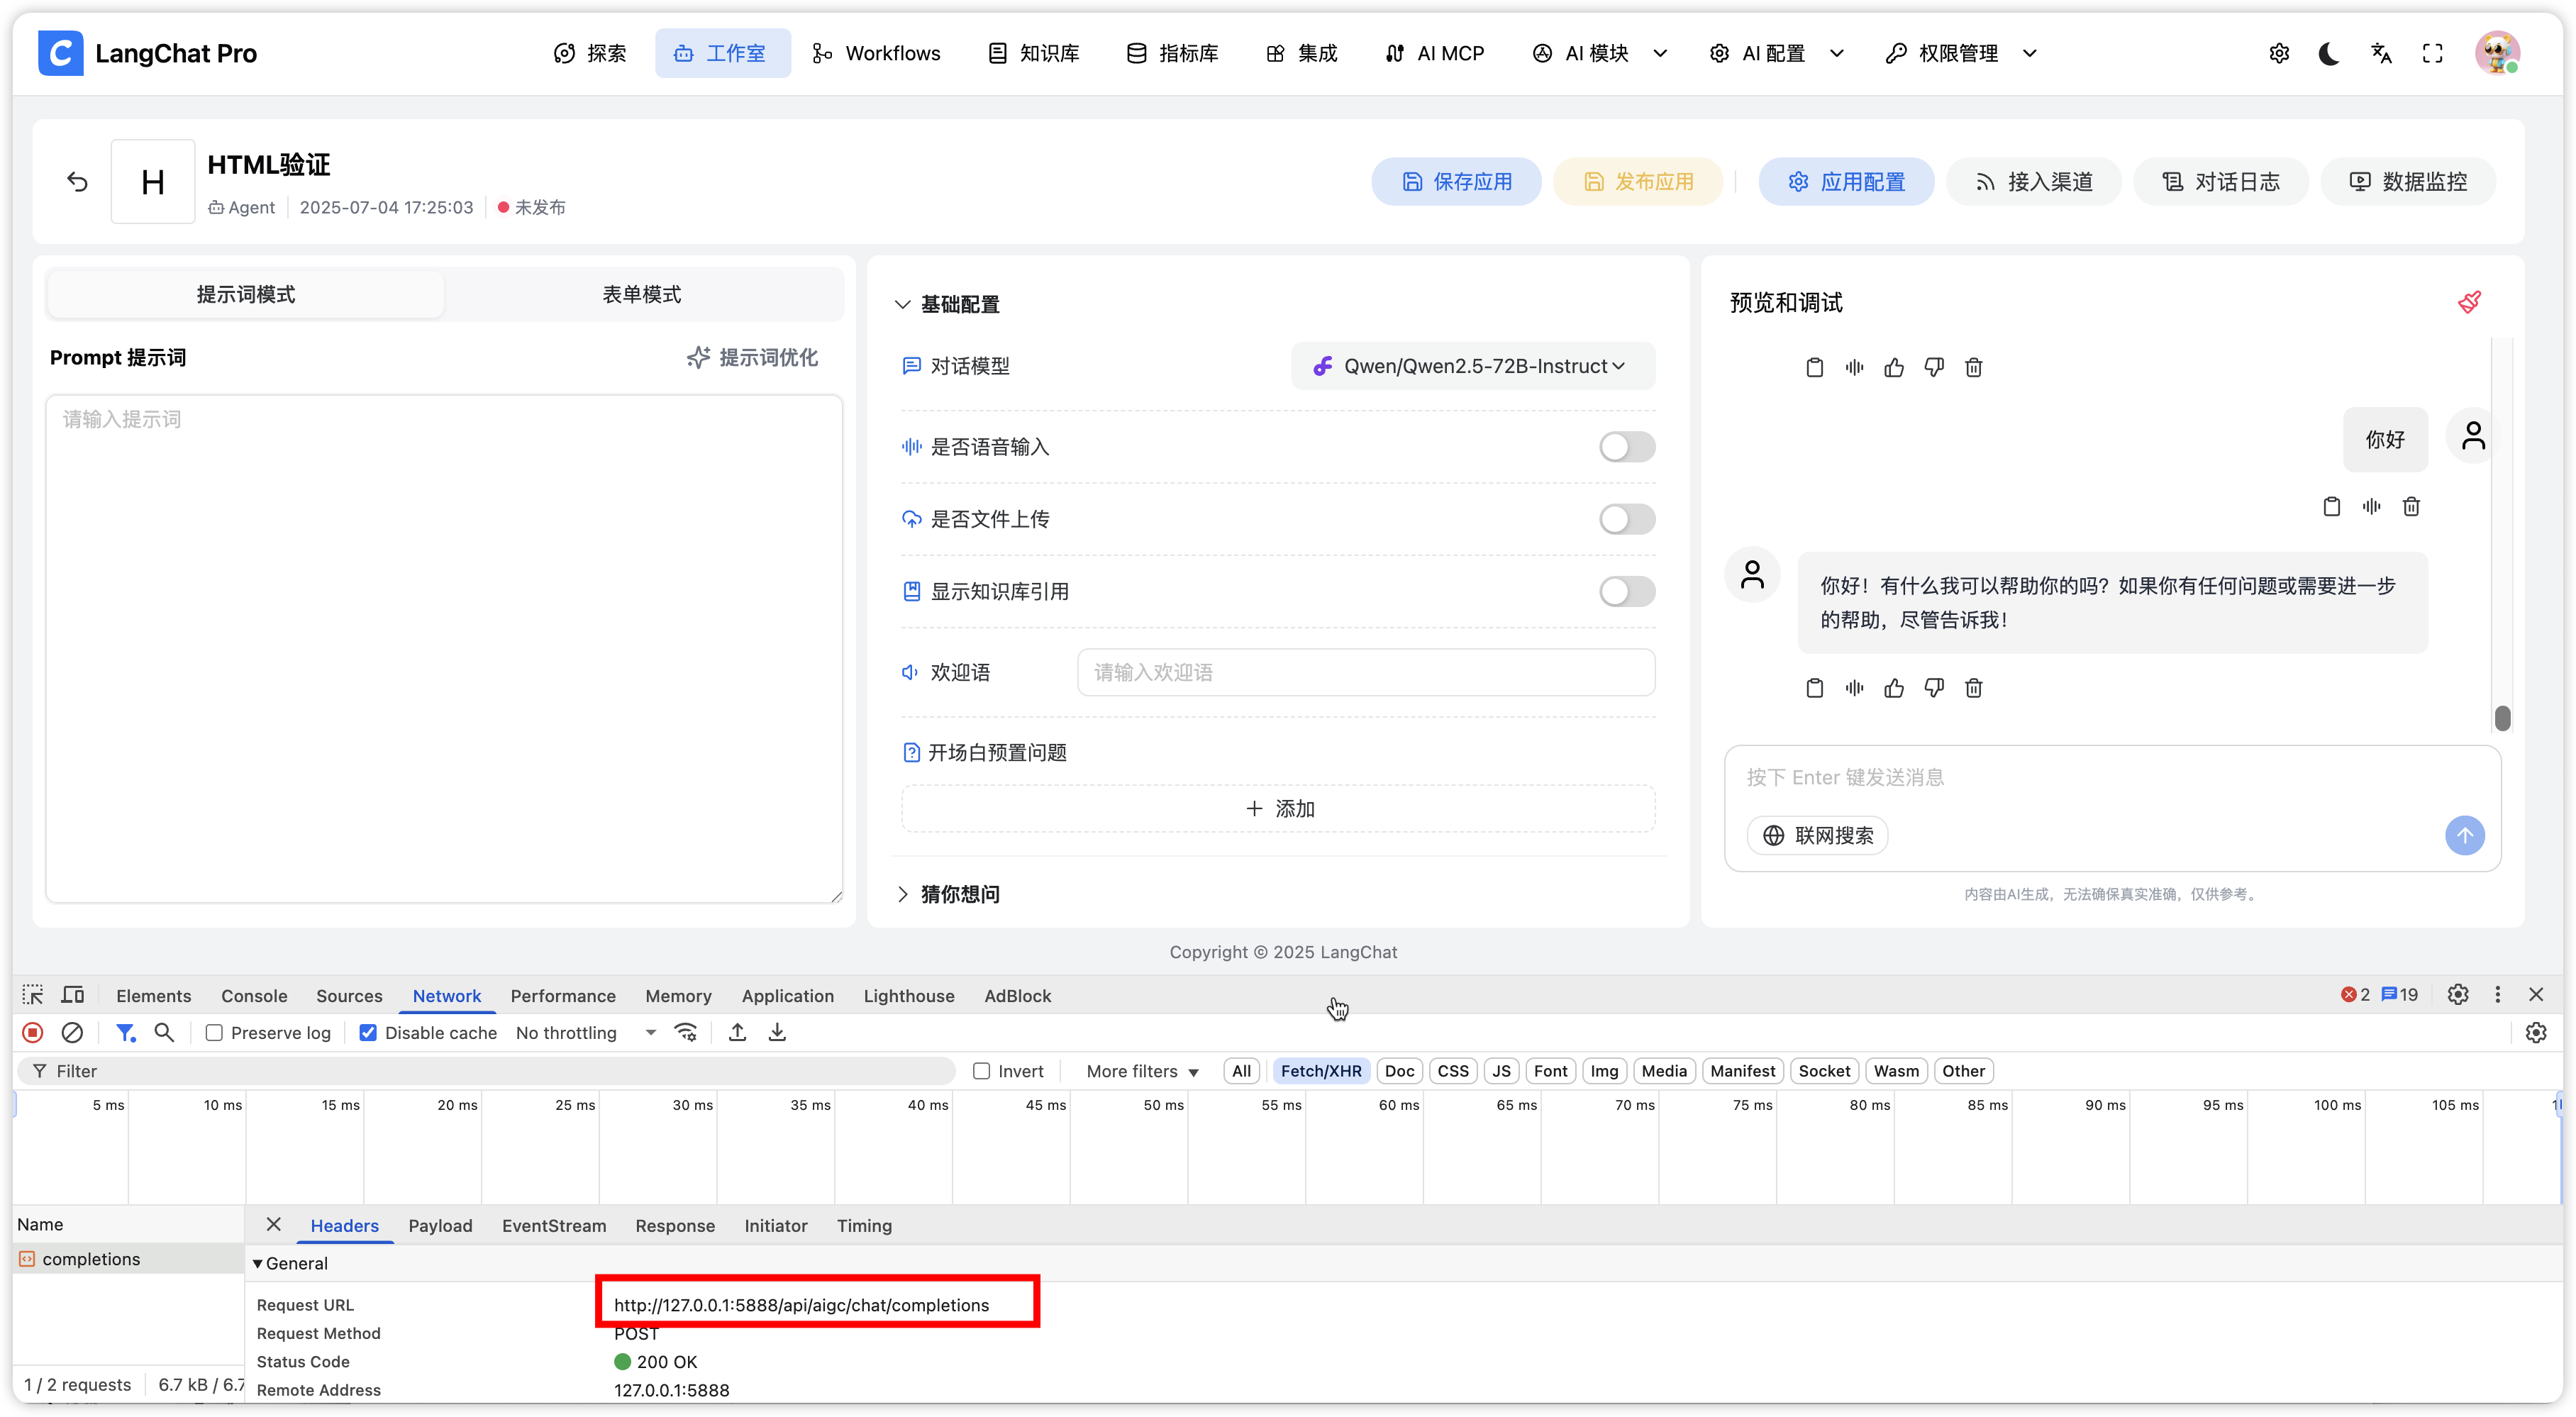Viewport: 2576px width, 1417px height.
Task: Clear the network log with the block icon
Action: [71, 1032]
